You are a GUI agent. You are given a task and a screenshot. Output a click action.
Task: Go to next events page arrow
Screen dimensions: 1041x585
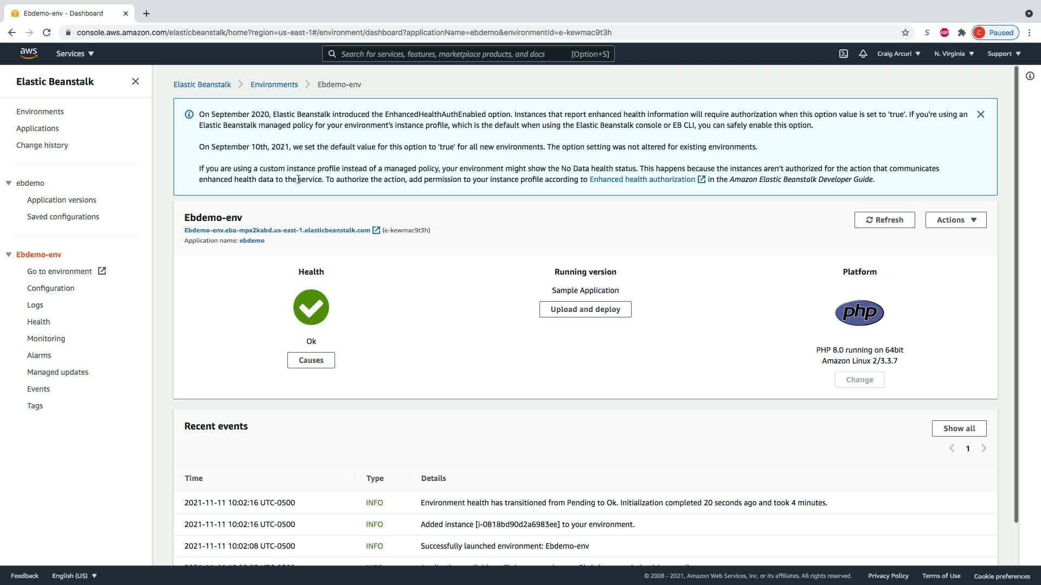point(984,448)
